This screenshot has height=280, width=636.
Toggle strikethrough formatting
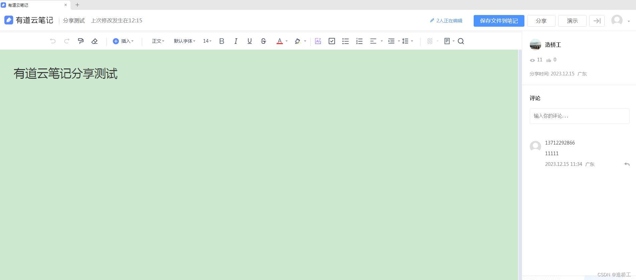(264, 41)
